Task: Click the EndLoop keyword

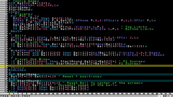Action: (x=16, y=70)
